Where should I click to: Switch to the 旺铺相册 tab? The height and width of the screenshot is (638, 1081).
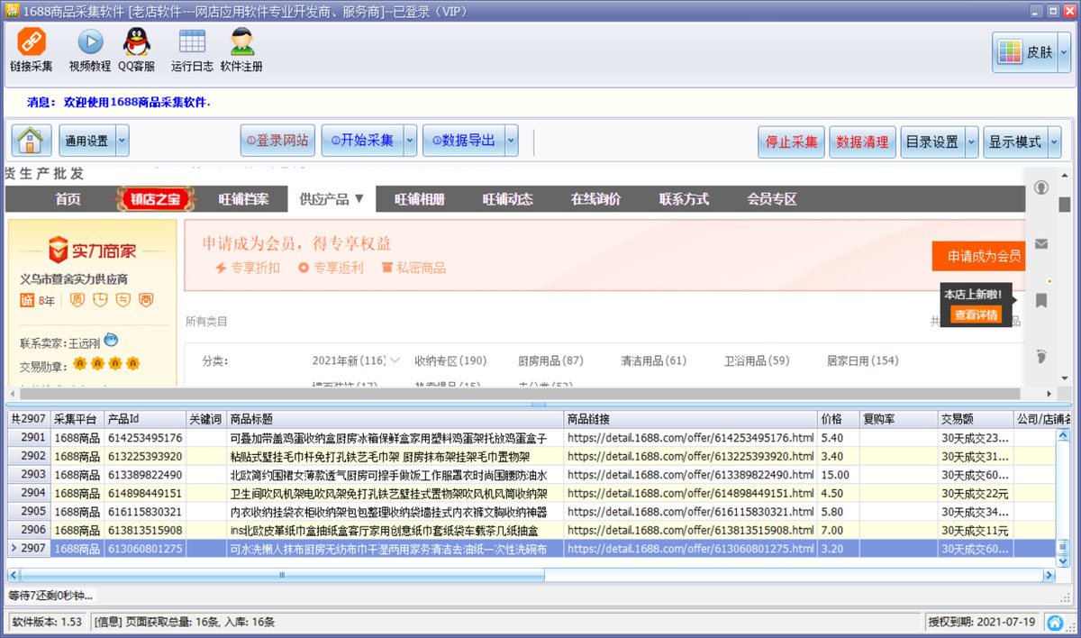pyautogui.click(x=419, y=199)
